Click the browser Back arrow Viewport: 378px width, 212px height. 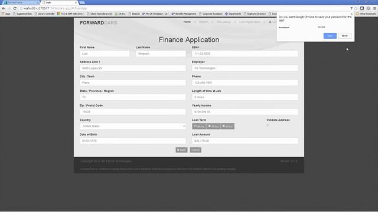[4, 8]
